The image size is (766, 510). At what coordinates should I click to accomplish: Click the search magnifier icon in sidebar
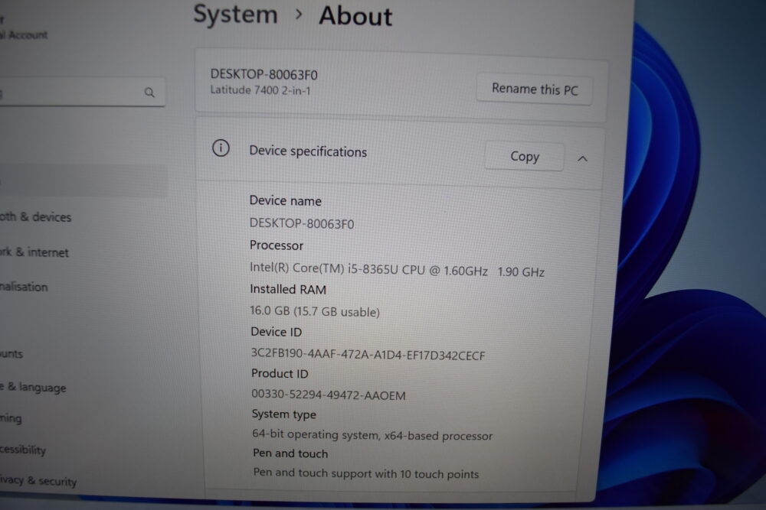(149, 93)
